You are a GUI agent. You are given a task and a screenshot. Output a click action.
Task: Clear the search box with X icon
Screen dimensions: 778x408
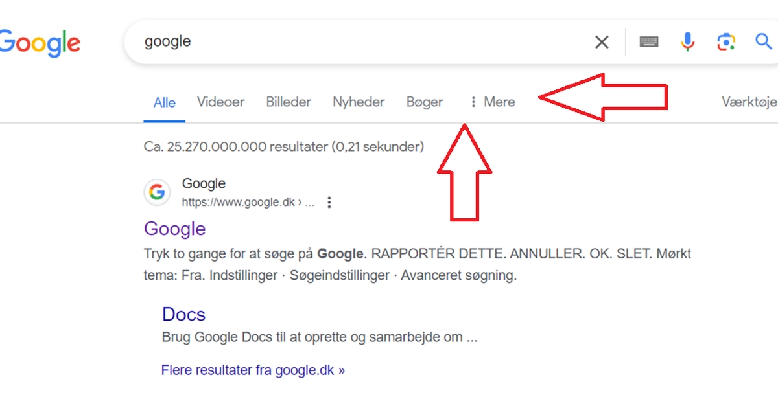(x=602, y=42)
